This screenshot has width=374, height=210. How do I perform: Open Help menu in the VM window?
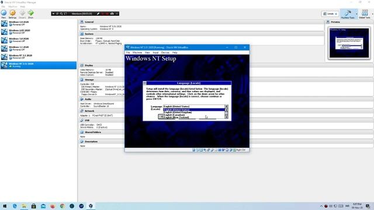point(175,52)
